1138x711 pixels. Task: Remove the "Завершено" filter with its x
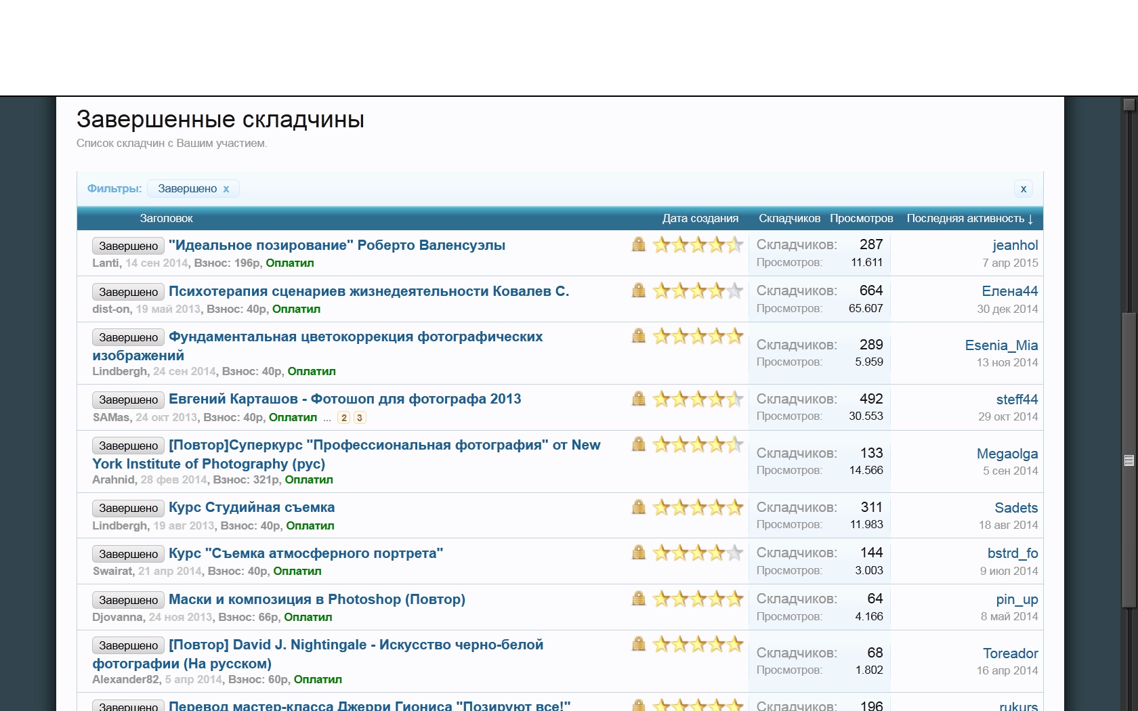coord(226,189)
